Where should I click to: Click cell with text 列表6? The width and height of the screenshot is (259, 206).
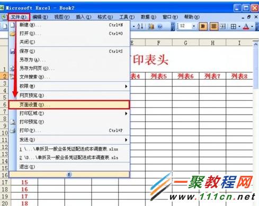tap(185, 76)
